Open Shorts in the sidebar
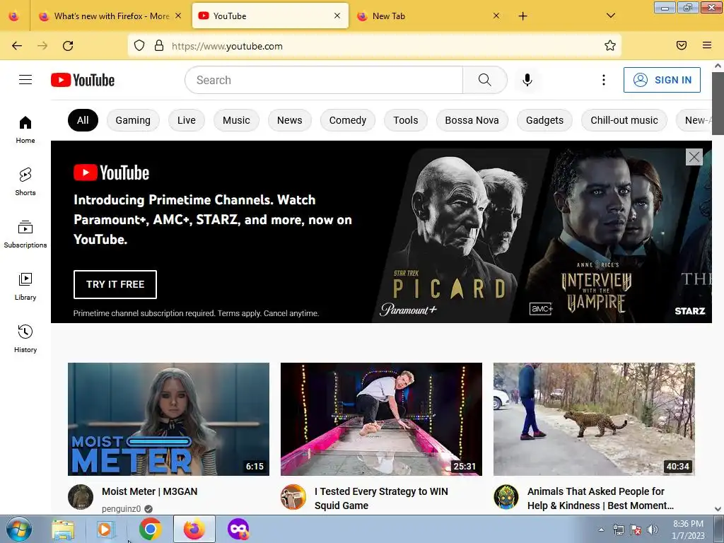The width and height of the screenshot is (724, 543). click(x=25, y=182)
